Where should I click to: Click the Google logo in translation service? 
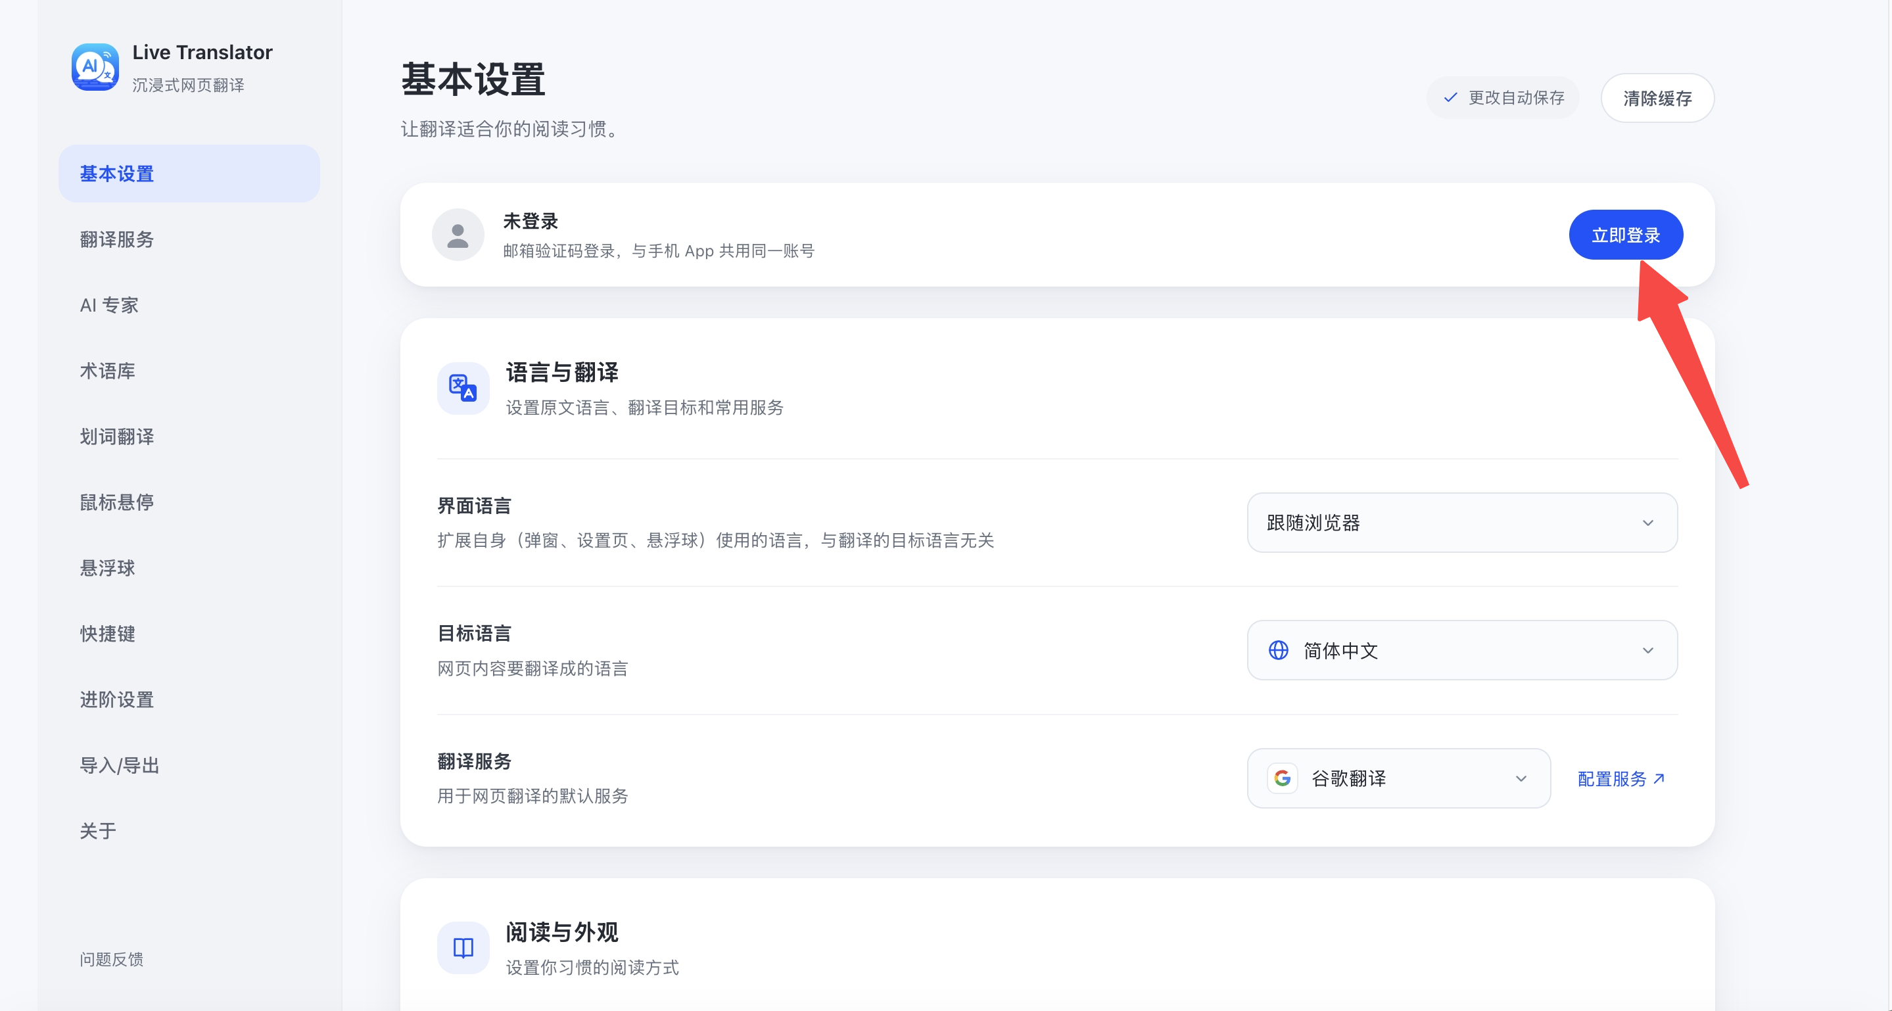click(x=1283, y=778)
